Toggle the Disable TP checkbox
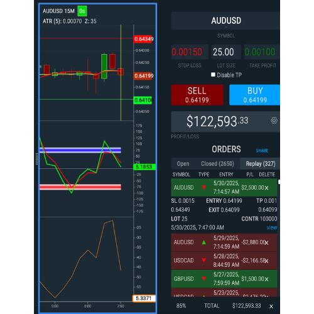Image resolution: width=314 pixels, height=314 pixels. (x=213, y=75)
